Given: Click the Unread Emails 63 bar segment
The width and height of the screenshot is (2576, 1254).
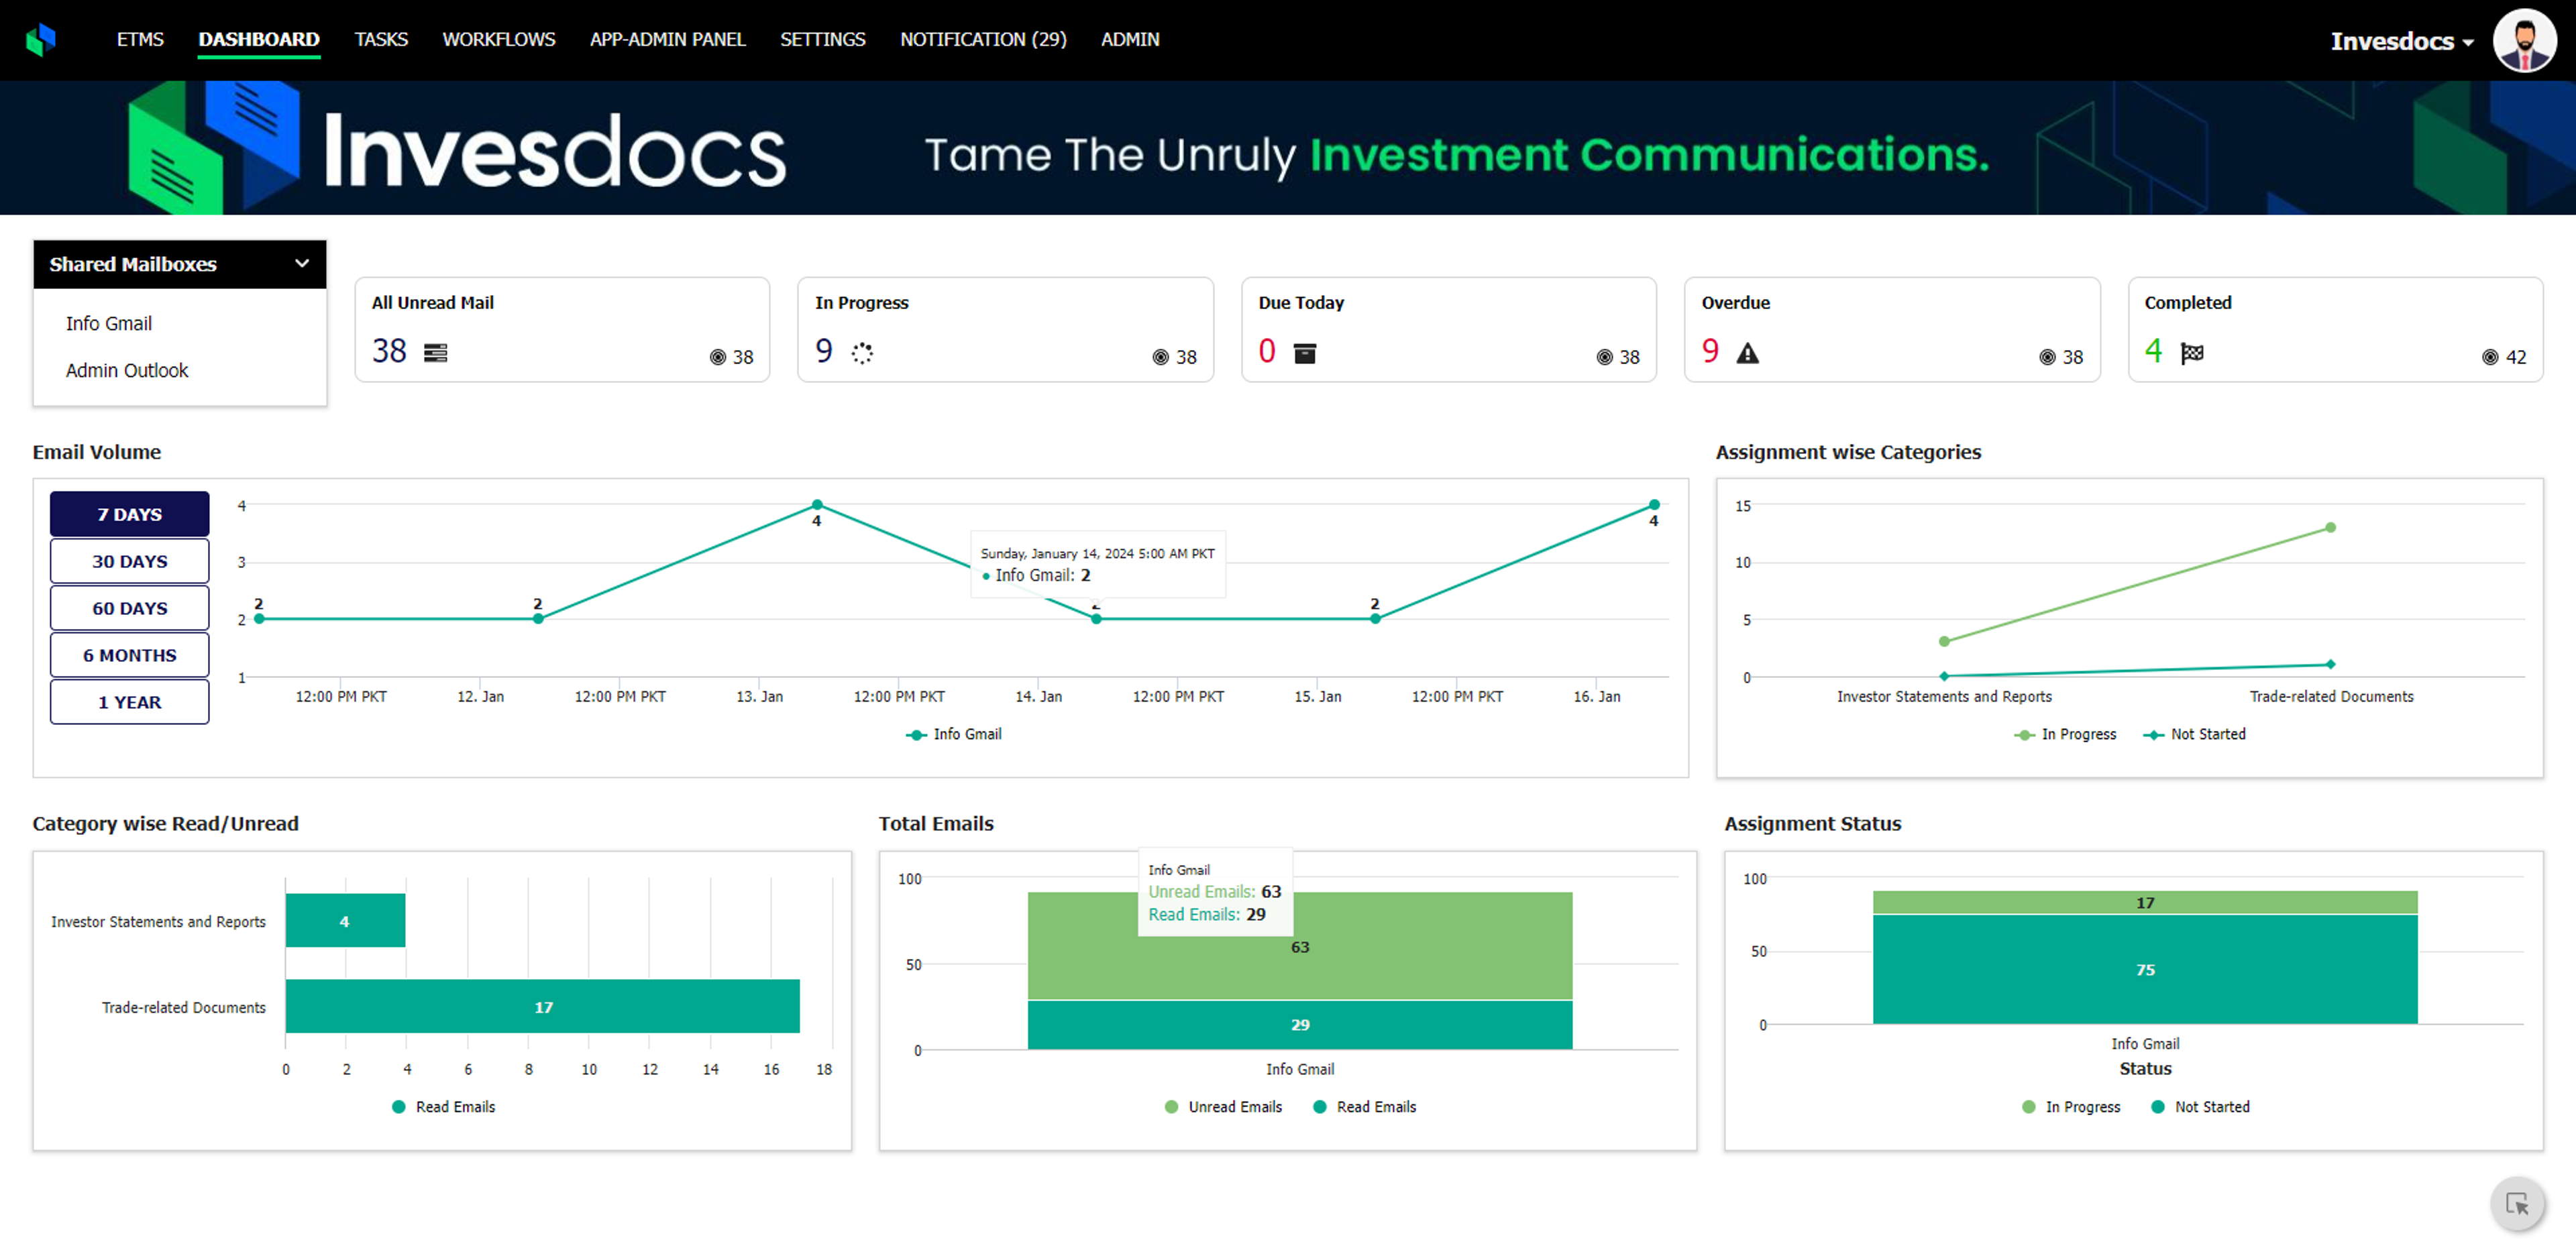Looking at the screenshot, I should [1300, 946].
